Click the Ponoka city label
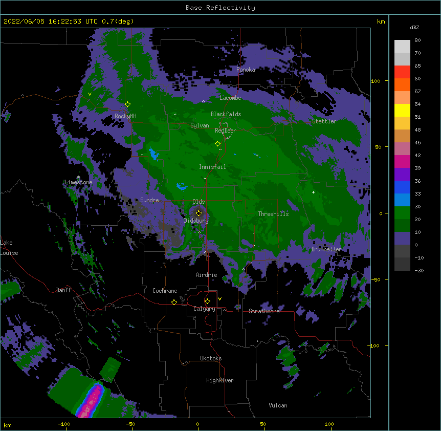 click(x=246, y=70)
